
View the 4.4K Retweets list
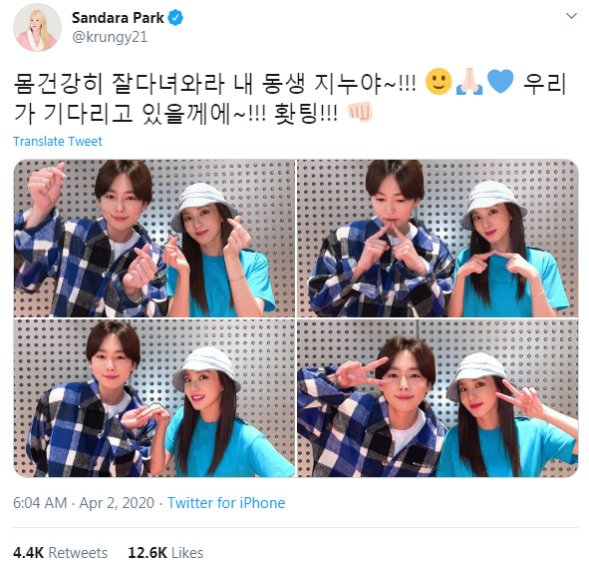[x=60, y=553]
